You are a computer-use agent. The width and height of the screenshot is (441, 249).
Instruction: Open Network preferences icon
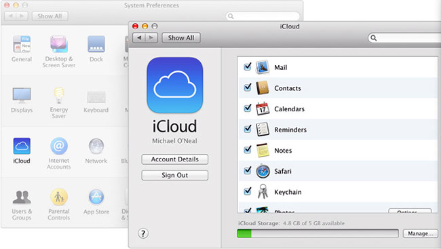pos(96,151)
